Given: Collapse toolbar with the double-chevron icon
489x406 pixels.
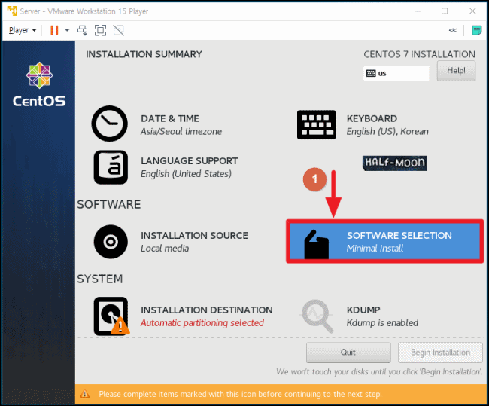Looking at the screenshot, I should 453,30.
